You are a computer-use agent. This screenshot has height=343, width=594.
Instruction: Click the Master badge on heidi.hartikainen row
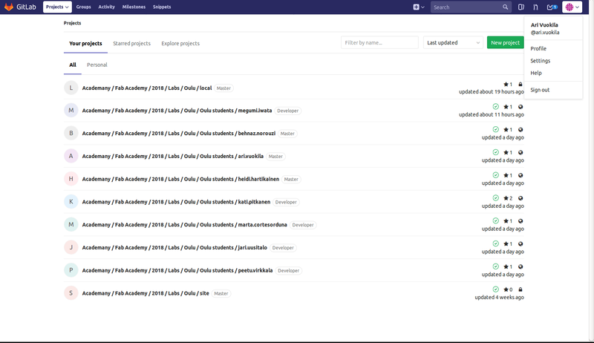[x=291, y=179]
